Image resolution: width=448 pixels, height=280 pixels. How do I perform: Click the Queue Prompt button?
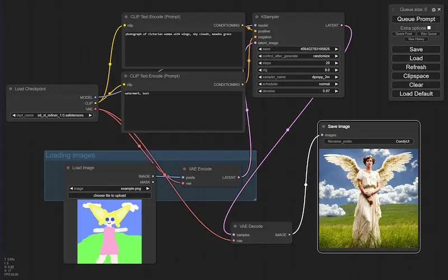point(416,19)
